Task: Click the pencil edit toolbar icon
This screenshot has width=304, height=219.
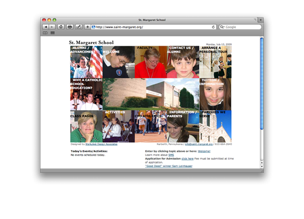Action: 79,27
